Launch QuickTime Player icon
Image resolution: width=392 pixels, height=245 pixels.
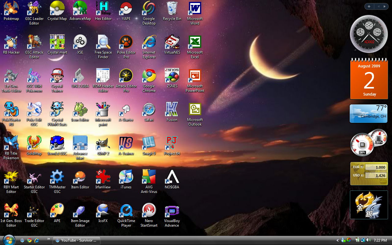point(126,215)
